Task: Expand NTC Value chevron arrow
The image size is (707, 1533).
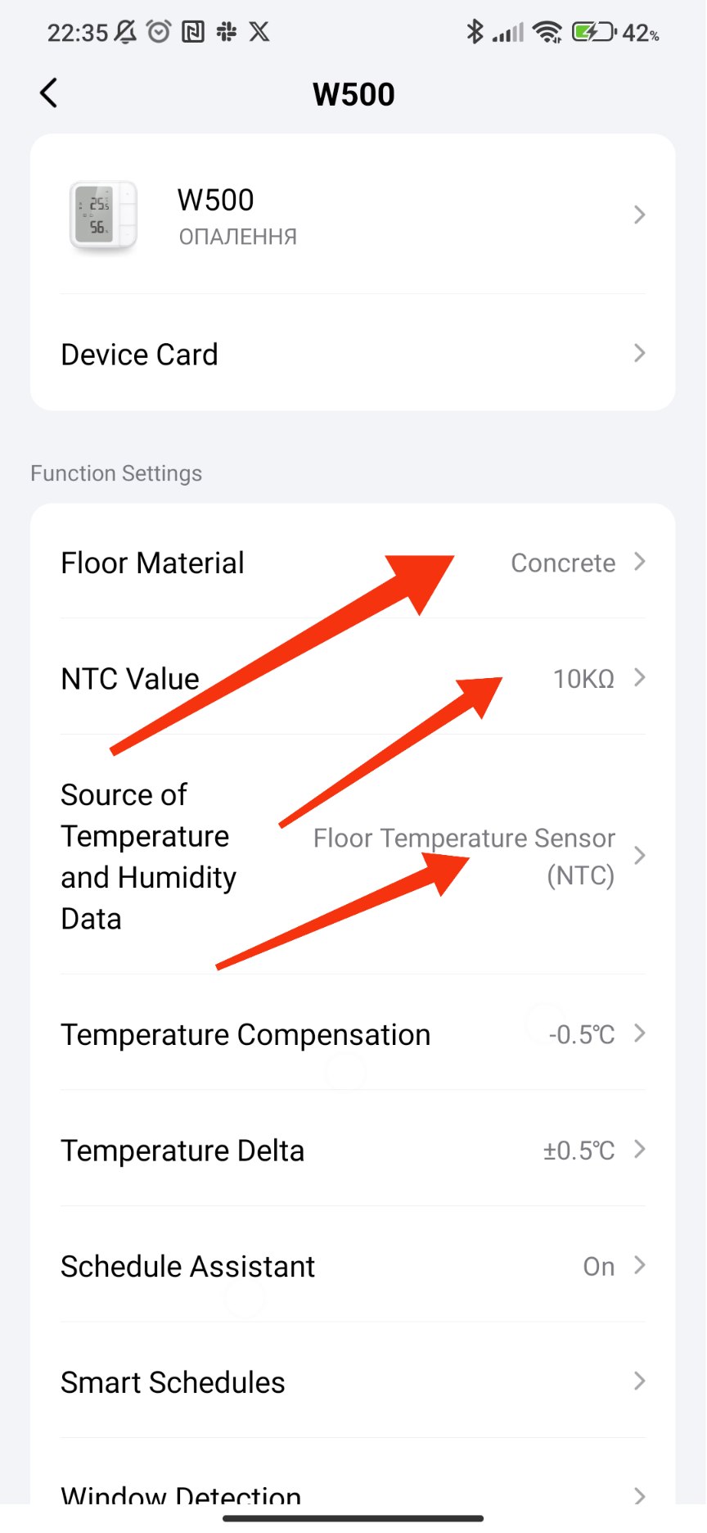Action: [x=639, y=678]
